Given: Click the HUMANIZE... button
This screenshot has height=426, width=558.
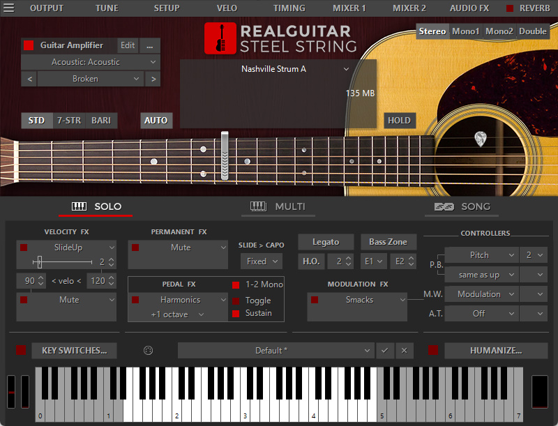Looking at the screenshot, I should [496, 351].
